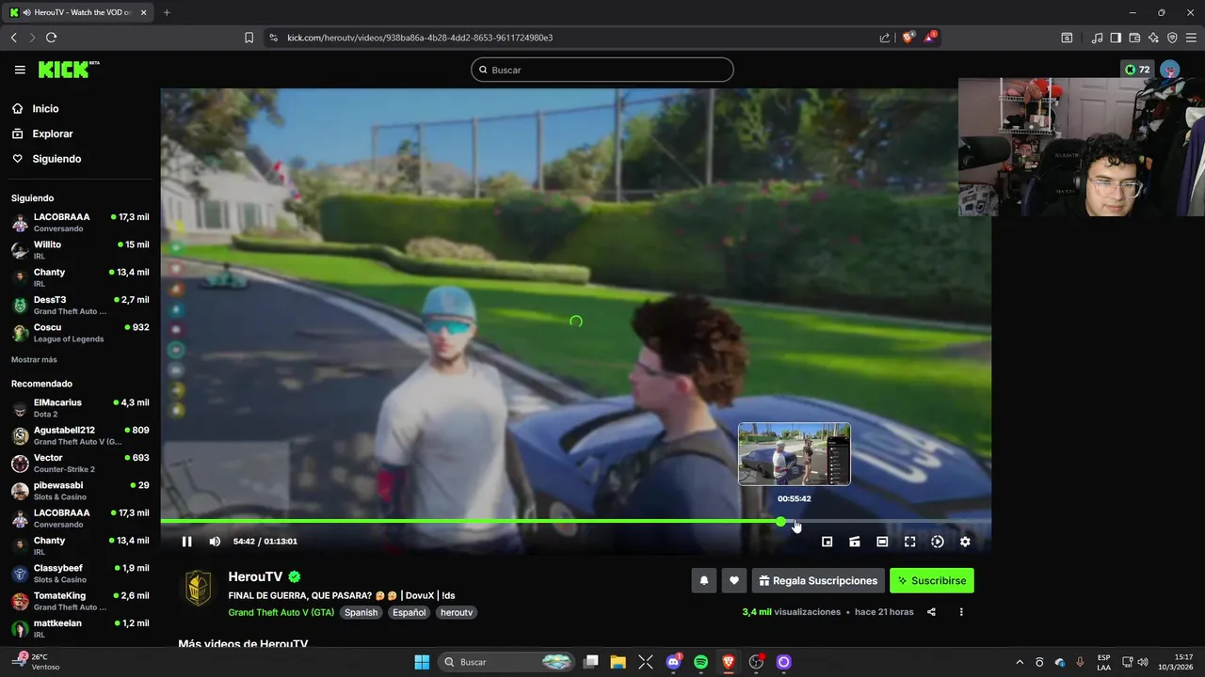
Task: Open Brave Shields lion icon
Action: (x=908, y=38)
